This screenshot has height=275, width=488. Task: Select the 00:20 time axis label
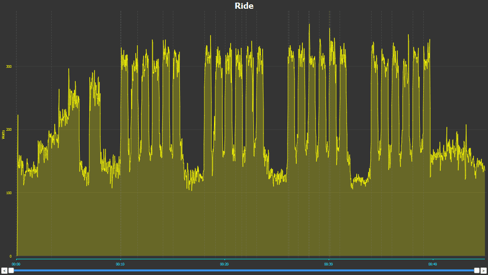click(225, 264)
